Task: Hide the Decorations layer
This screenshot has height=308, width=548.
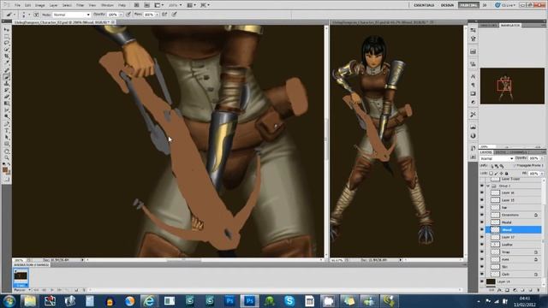Action: click(482, 215)
